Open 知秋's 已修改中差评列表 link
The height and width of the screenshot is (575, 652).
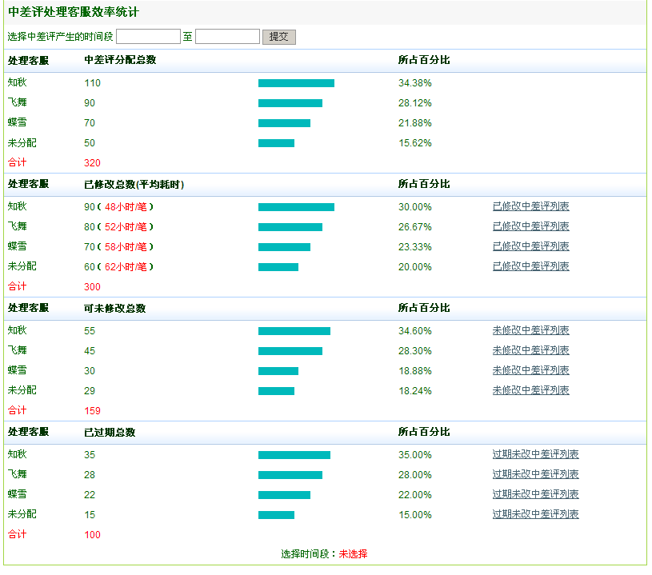[530, 206]
